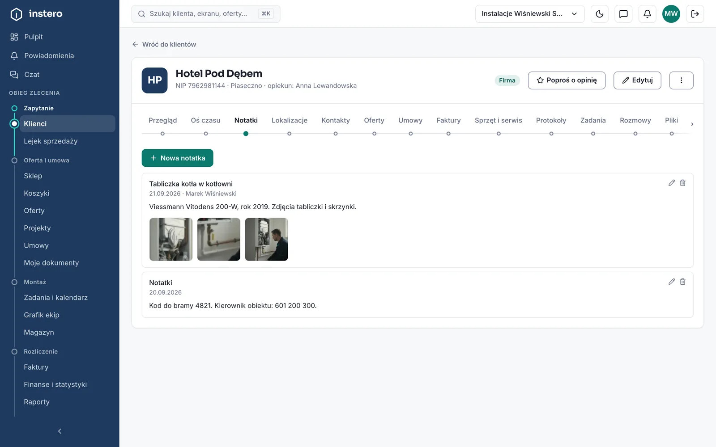The width and height of the screenshot is (716, 447).
Task: Delete the note dated 20.09.2026
Action: tap(683, 282)
